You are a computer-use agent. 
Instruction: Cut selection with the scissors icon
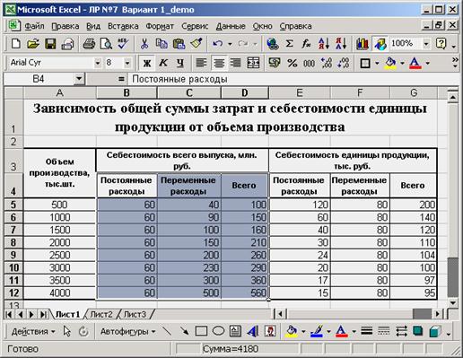point(144,44)
